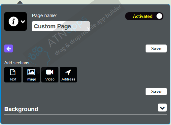Click the Save button beside the back arrow
Image resolution: width=171 pixels, height=125 pixels.
pos(156,48)
